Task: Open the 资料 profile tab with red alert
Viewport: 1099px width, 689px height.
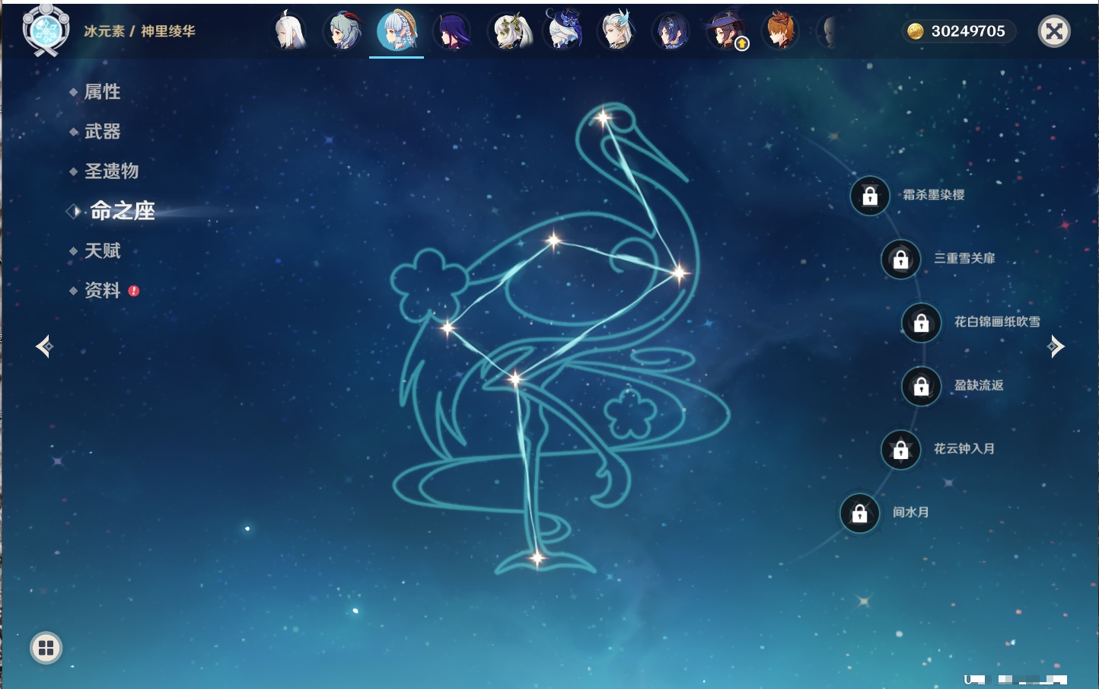Action: pos(102,290)
